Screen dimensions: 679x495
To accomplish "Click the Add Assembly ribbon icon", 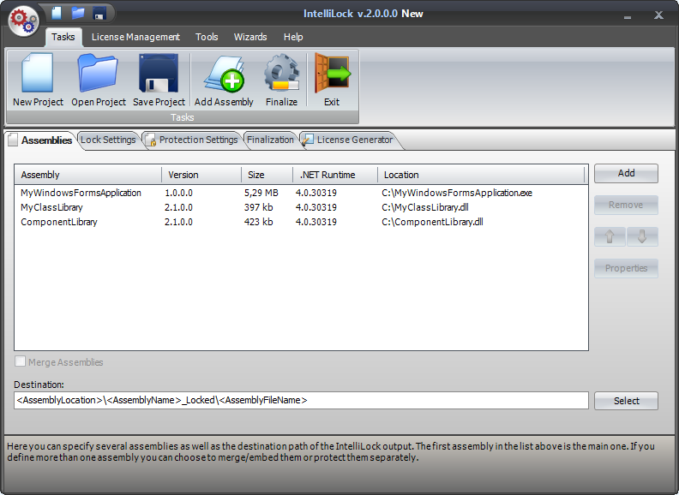I will click(x=224, y=75).
